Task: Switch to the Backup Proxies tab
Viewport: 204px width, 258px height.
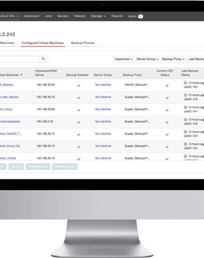Action: 83,43
